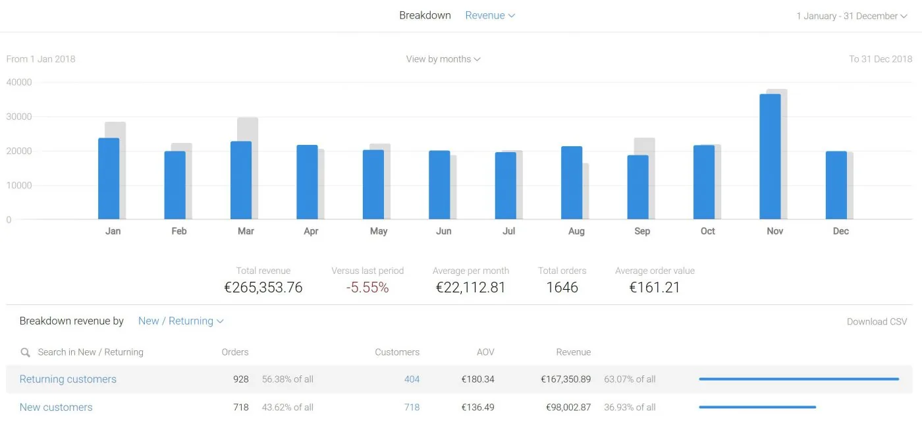Screen dimensions: 922x428
Task: Open New customers row link
Action: click(x=56, y=408)
